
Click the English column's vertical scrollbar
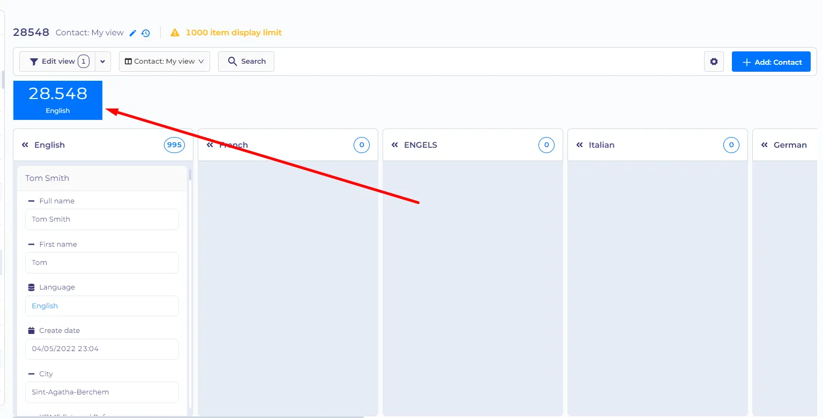(x=190, y=175)
